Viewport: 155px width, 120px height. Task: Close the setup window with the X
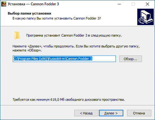148,4
